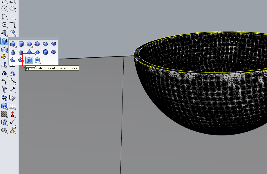Select the Check objects checkmark tool
This screenshot has height=174, width=267.
[12, 122]
